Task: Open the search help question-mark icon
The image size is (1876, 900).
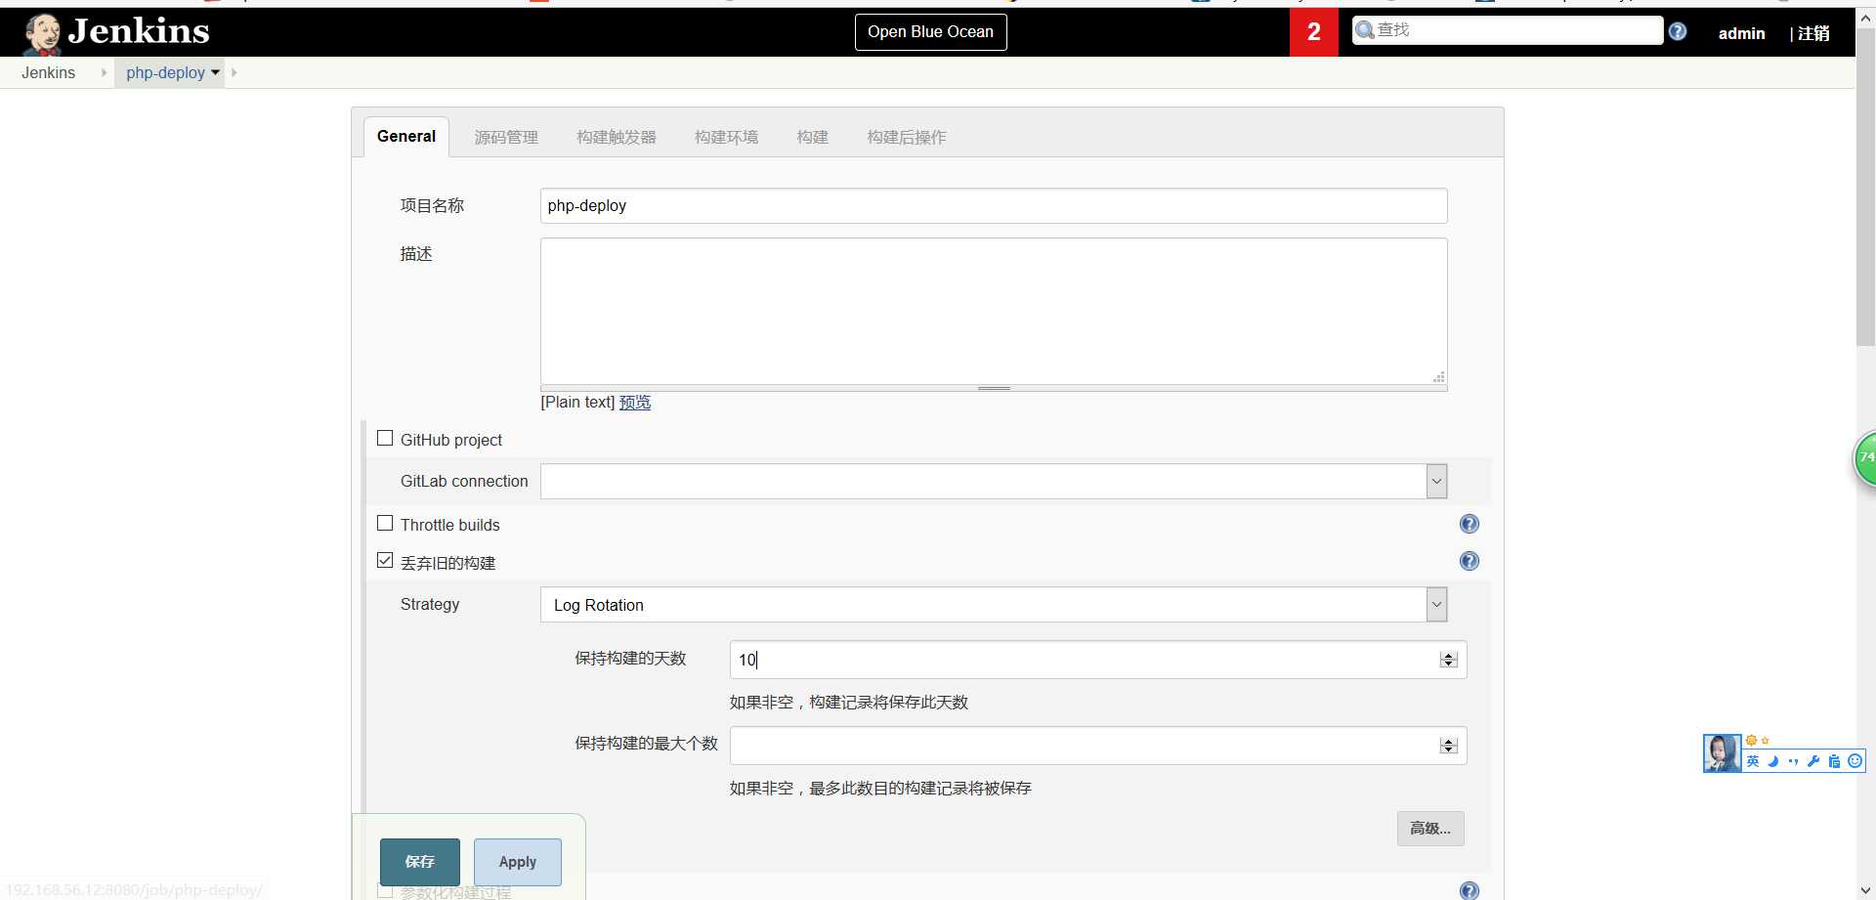Action: [x=1678, y=31]
